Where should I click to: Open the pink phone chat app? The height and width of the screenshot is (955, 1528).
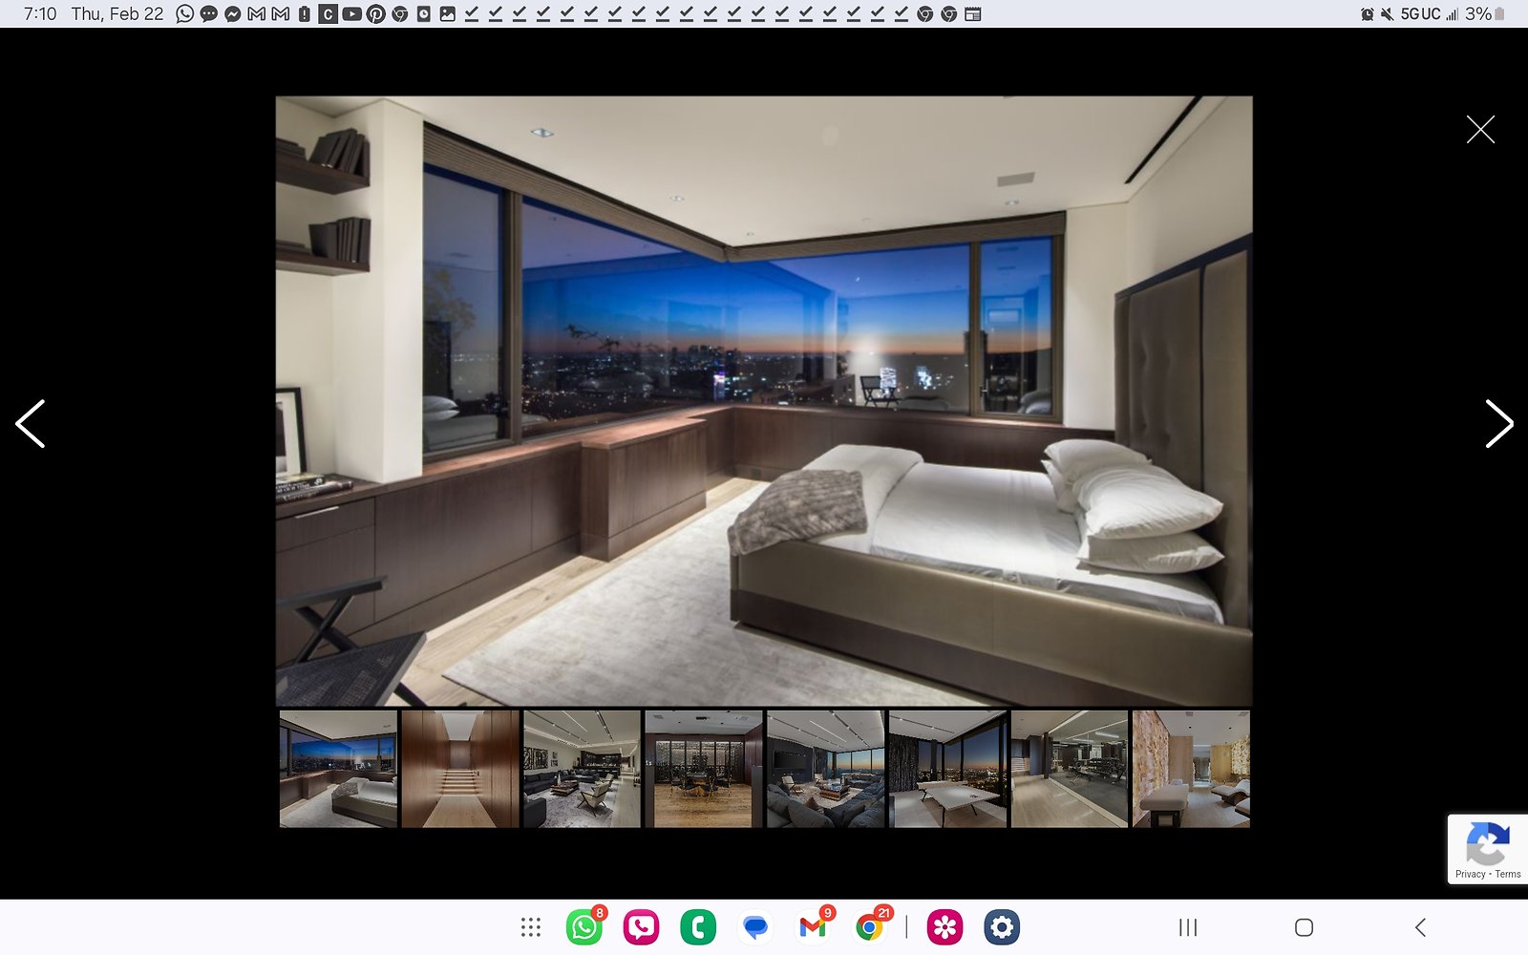pyautogui.click(x=641, y=927)
